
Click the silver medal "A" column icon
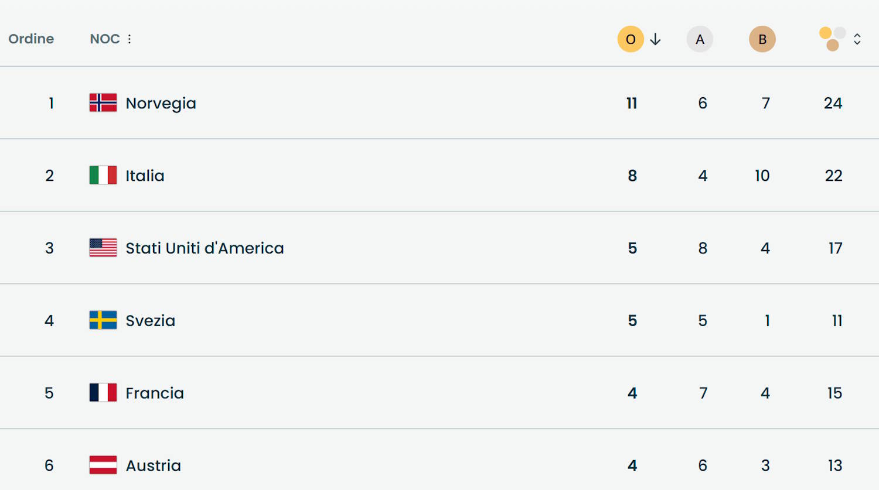[700, 39]
